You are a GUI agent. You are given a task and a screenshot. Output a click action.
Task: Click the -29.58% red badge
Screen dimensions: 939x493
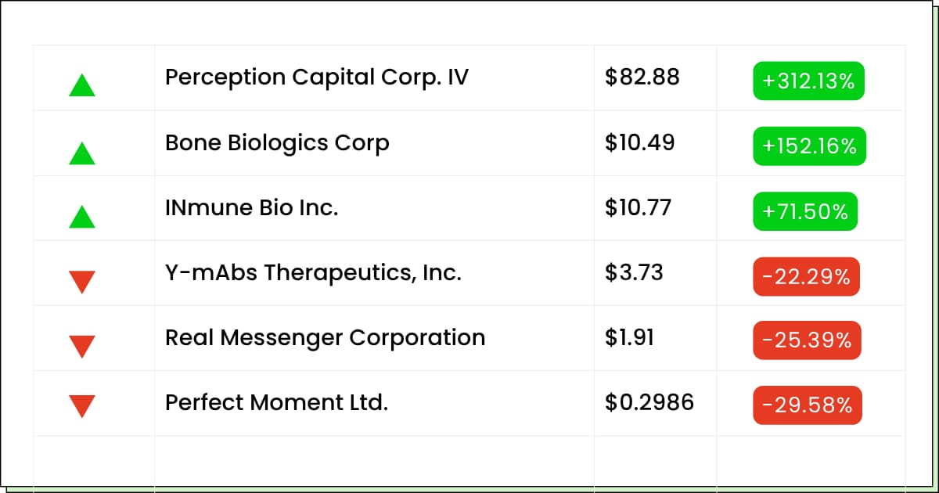(808, 405)
